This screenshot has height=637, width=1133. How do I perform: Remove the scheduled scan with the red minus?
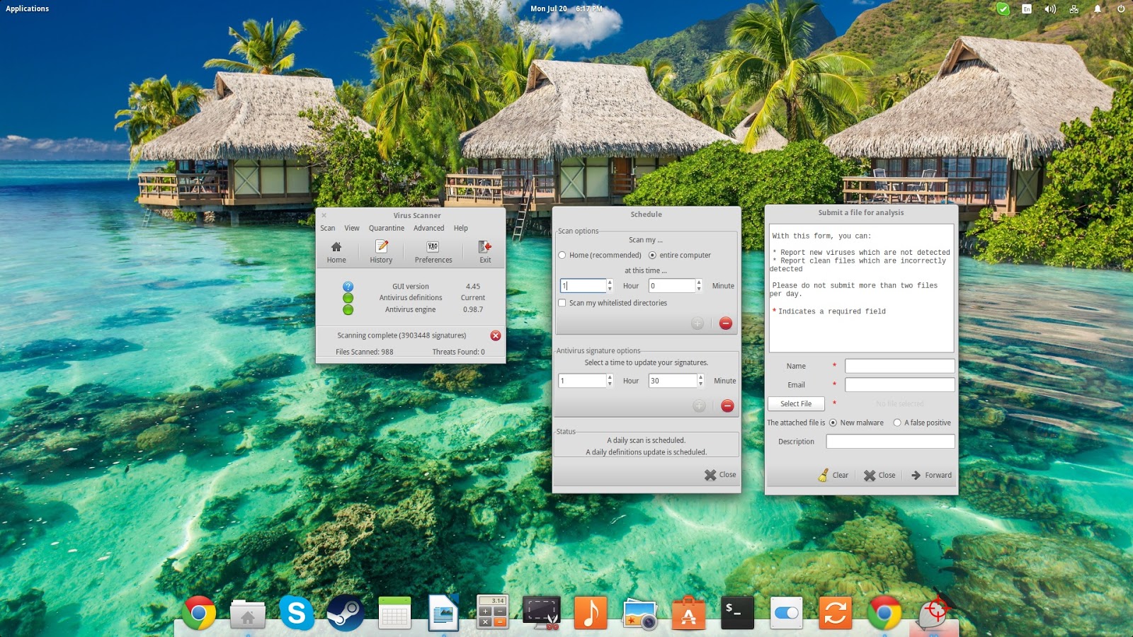tap(725, 323)
